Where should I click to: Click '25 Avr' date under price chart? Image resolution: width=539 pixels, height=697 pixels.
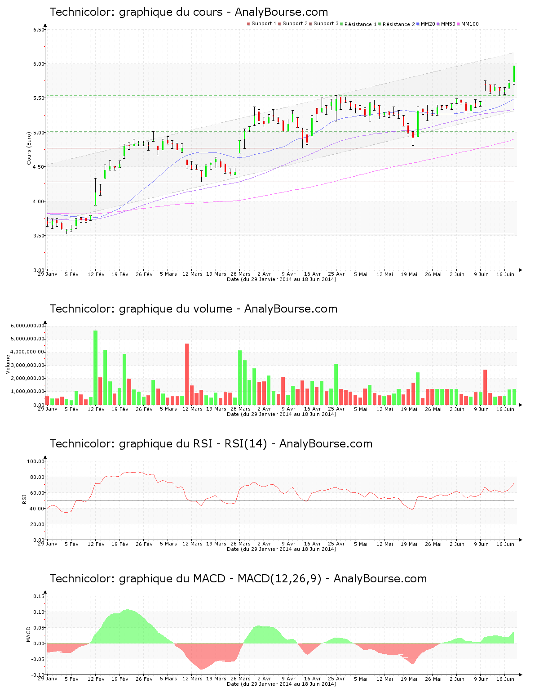[x=336, y=274]
